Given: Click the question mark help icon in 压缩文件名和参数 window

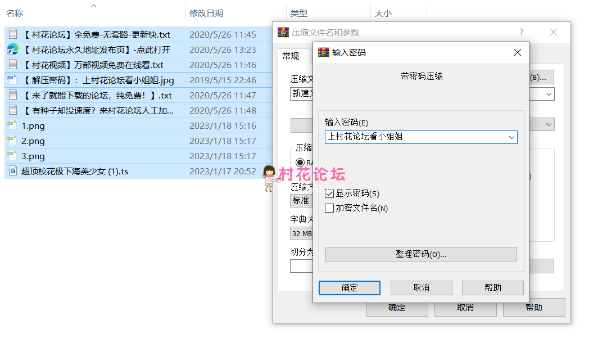Looking at the screenshot, I should pos(522,32).
